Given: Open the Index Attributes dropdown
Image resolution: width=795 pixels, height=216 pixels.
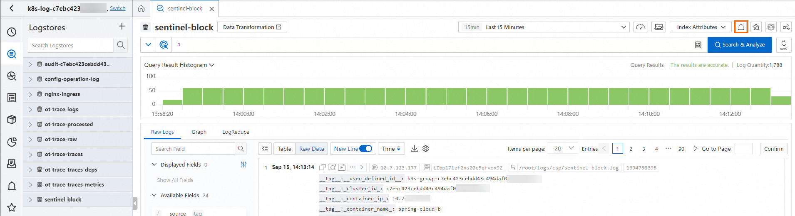Looking at the screenshot, I should pyautogui.click(x=701, y=27).
